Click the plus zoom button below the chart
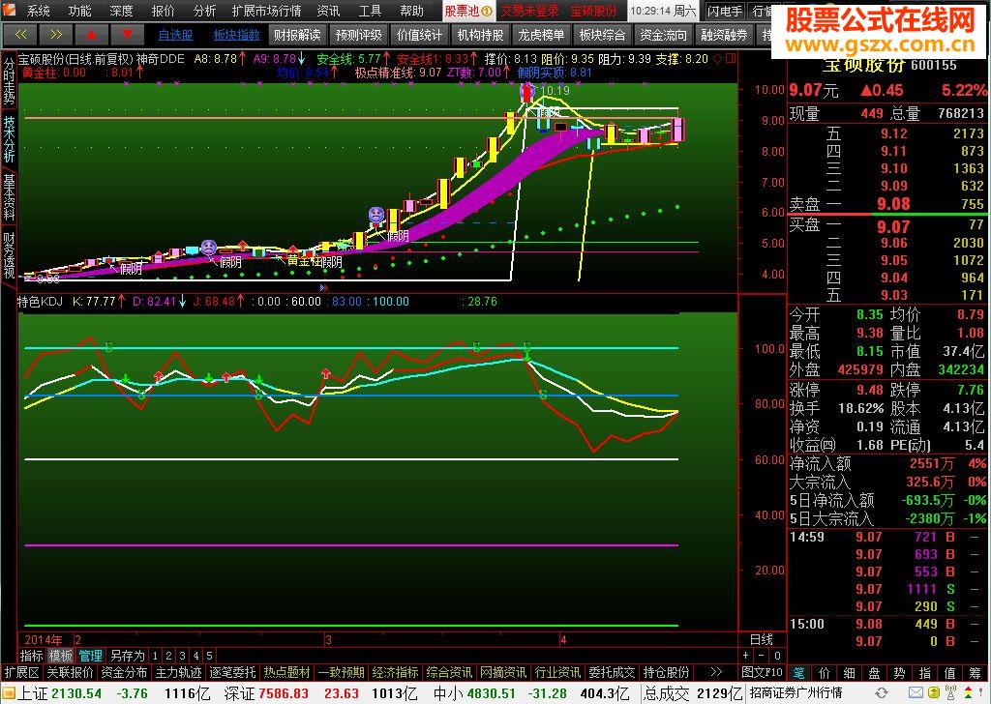Image resolution: width=991 pixels, height=704 pixels. (x=746, y=656)
